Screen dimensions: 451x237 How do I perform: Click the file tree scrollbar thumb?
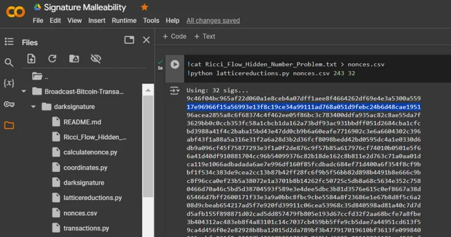(148, 146)
